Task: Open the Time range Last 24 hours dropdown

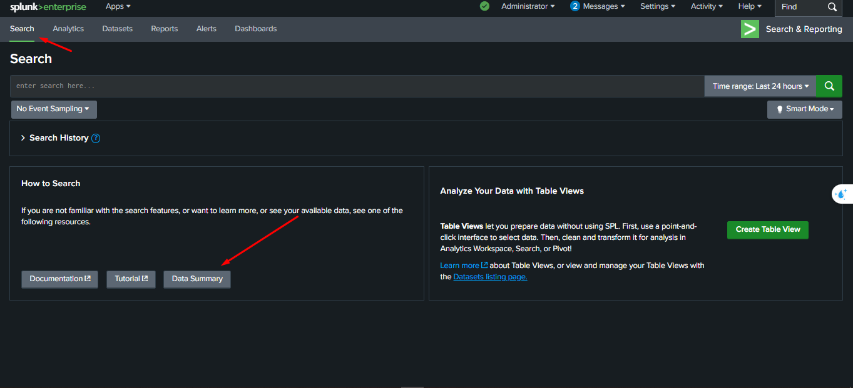Action: click(759, 86)
